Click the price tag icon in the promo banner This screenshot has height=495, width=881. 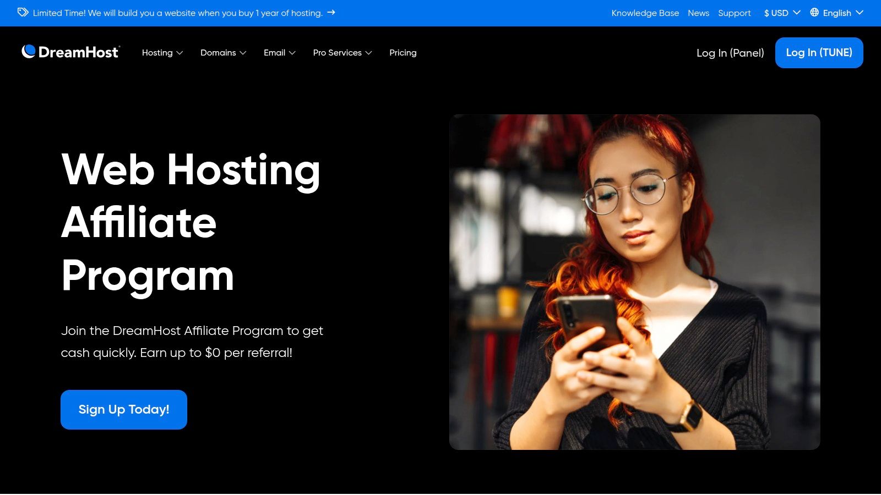point(23,13)
